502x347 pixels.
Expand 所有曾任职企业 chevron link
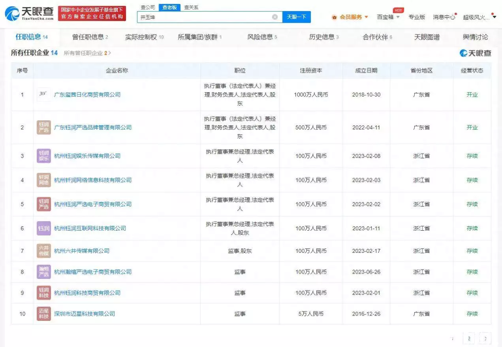coord(109,53)
